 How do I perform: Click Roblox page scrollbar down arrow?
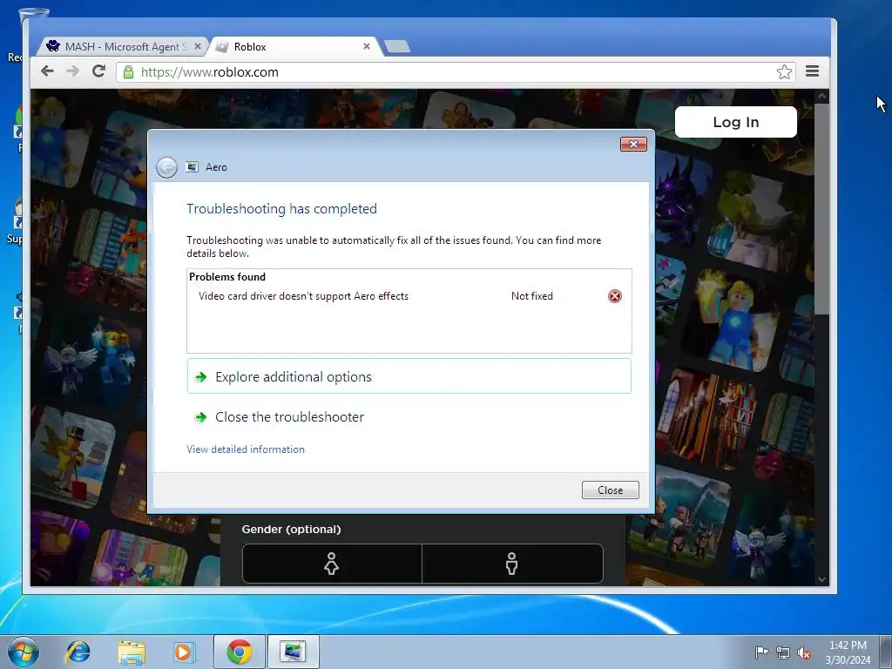821,579
